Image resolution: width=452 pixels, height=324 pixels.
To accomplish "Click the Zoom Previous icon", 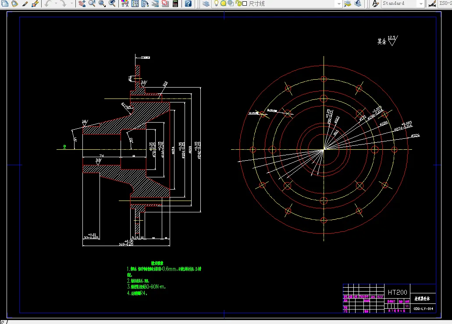I will point(112,4).
